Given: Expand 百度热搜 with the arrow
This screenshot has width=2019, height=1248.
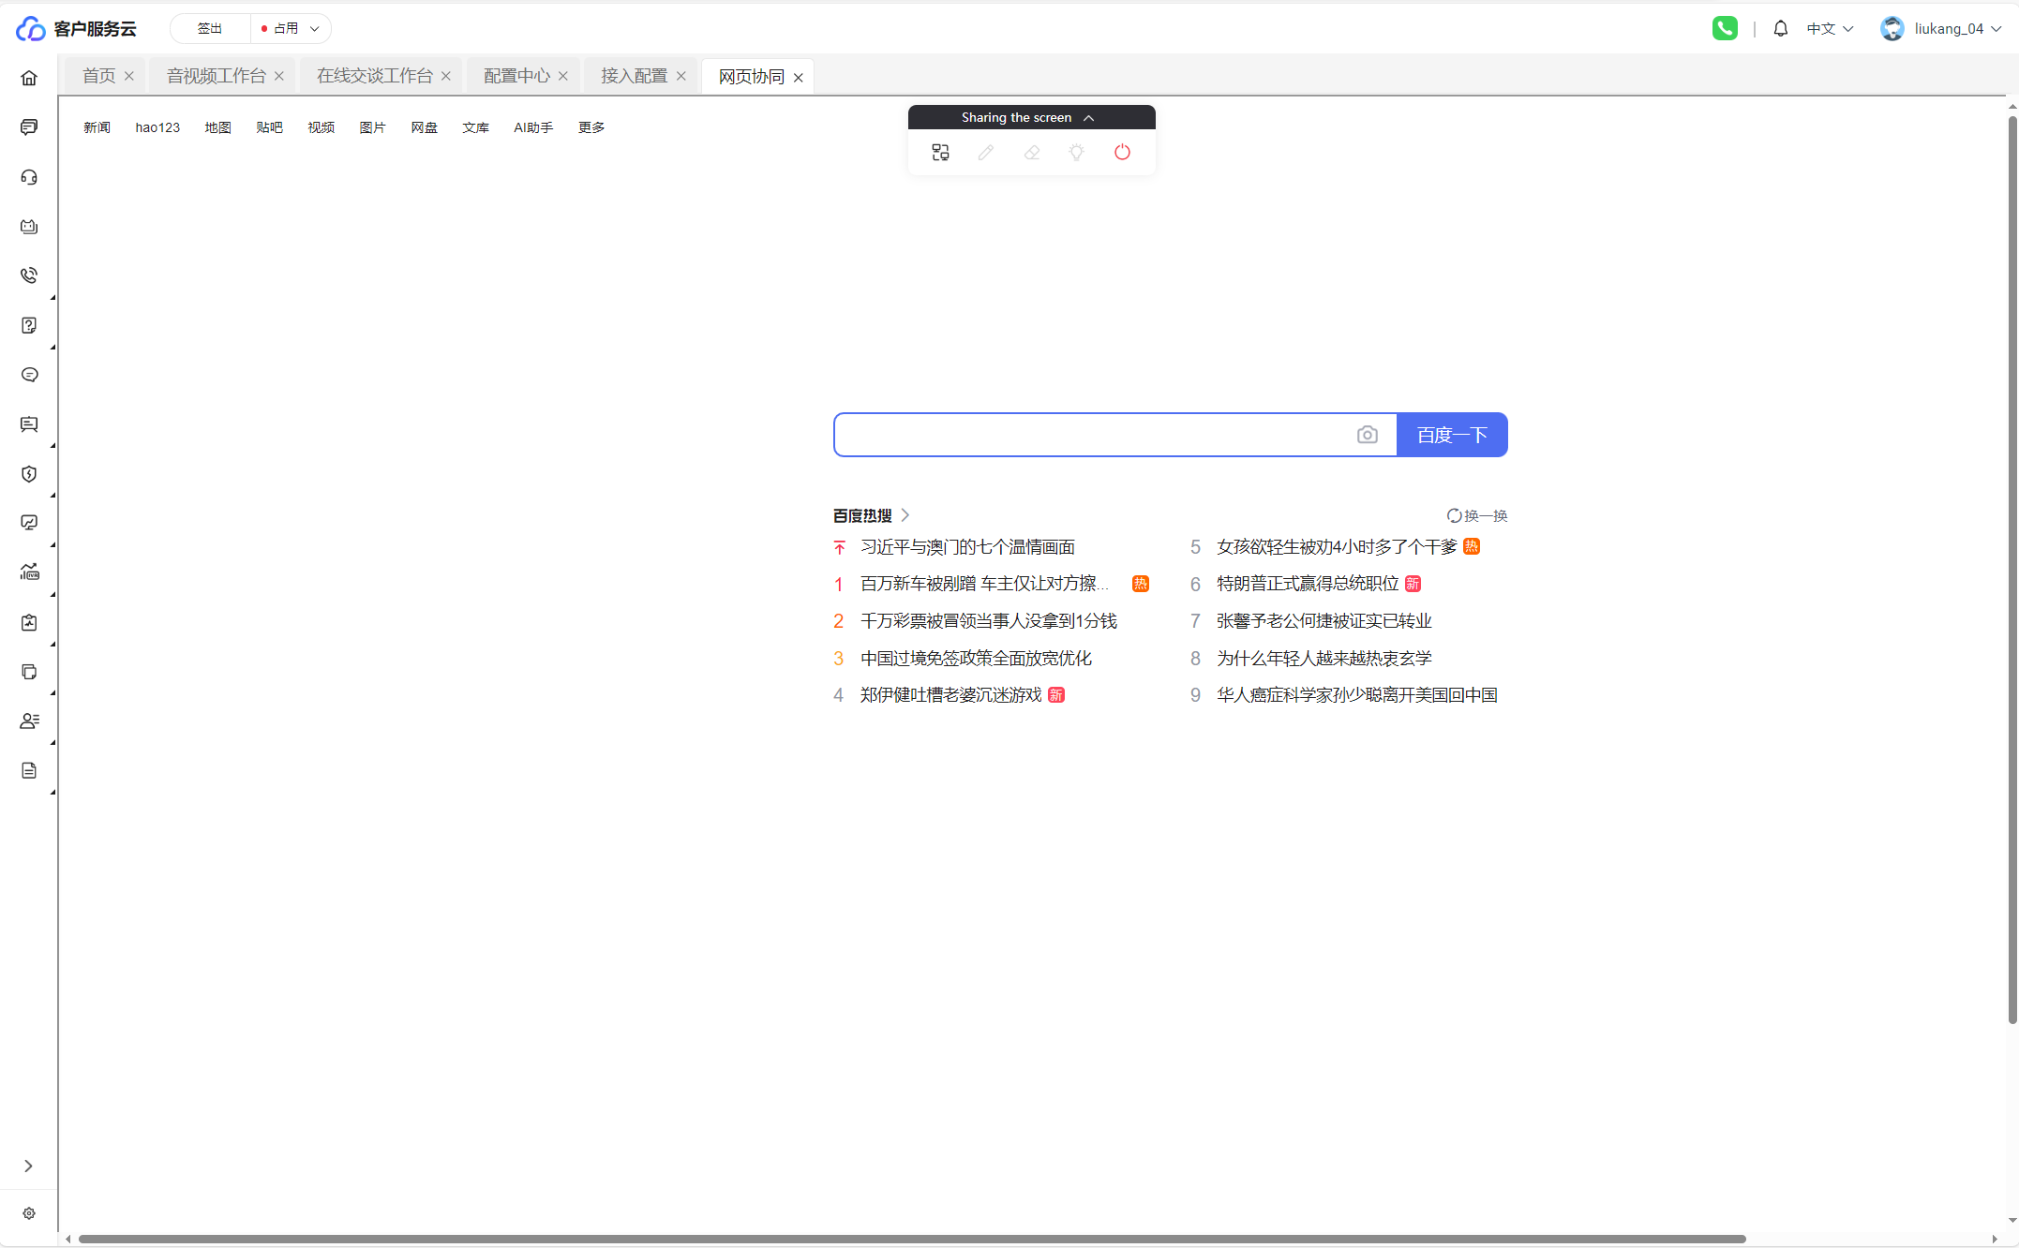Looking at the screenshot, I should click(905, 515).
